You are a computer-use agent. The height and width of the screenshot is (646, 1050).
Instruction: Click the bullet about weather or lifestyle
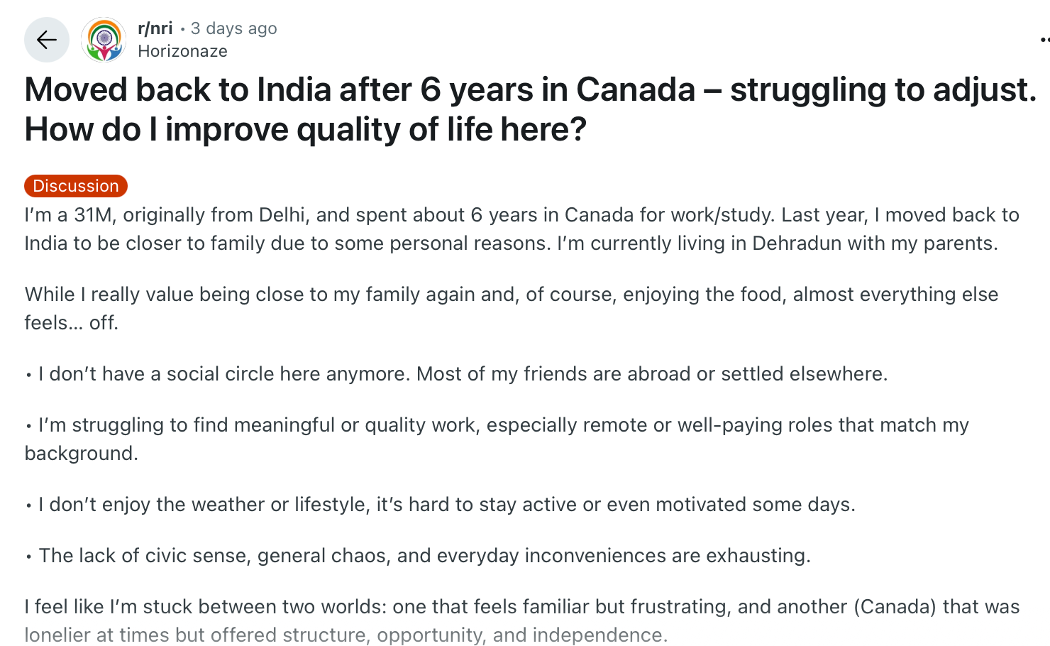[x=440, y=505]
